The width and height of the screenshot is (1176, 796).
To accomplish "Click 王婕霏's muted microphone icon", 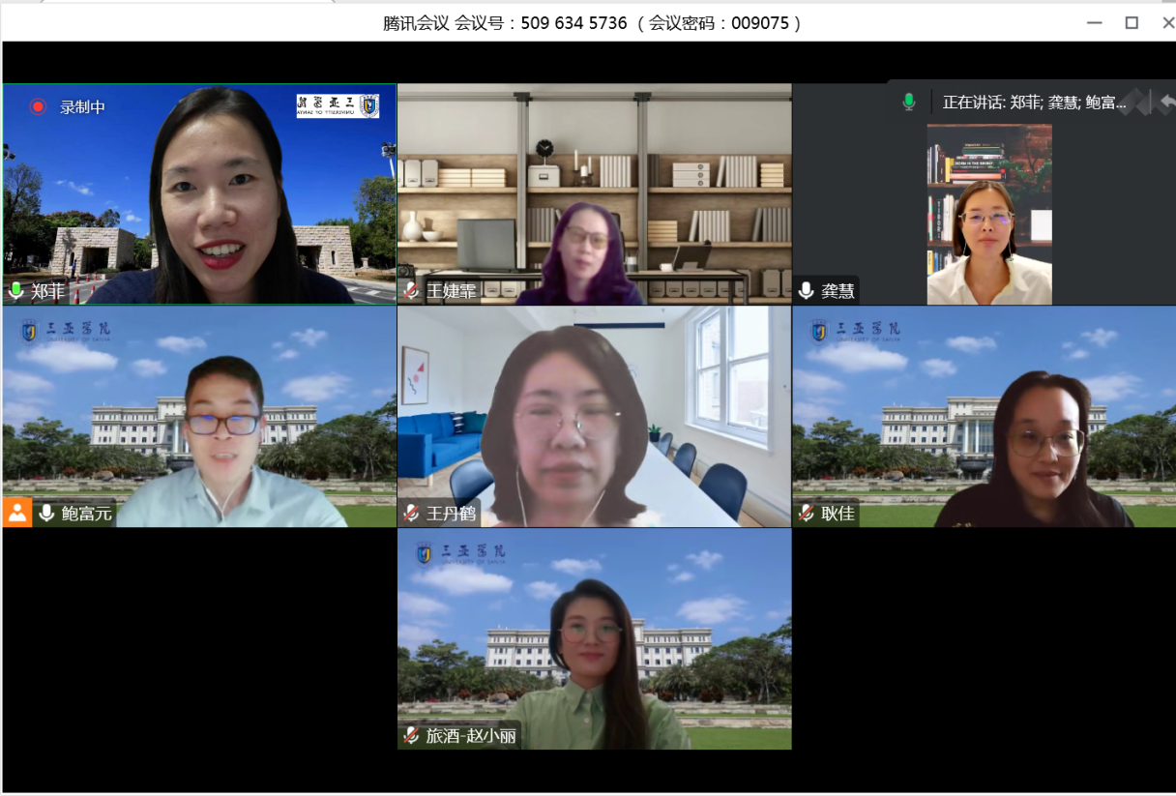I will (x=411, y=291).
